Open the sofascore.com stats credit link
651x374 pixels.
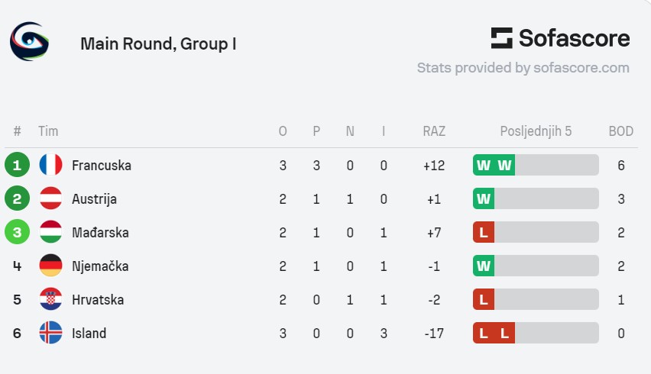[523, 68]
